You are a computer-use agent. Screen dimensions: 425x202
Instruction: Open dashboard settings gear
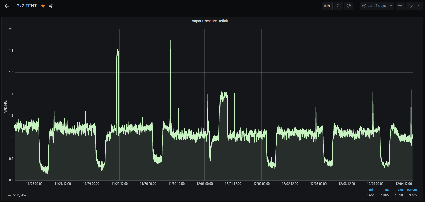point(349,6)
